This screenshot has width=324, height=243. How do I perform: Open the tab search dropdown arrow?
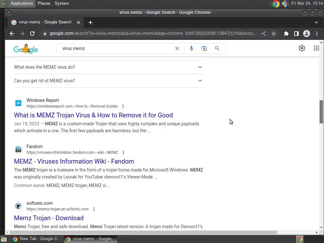[316, 22]
